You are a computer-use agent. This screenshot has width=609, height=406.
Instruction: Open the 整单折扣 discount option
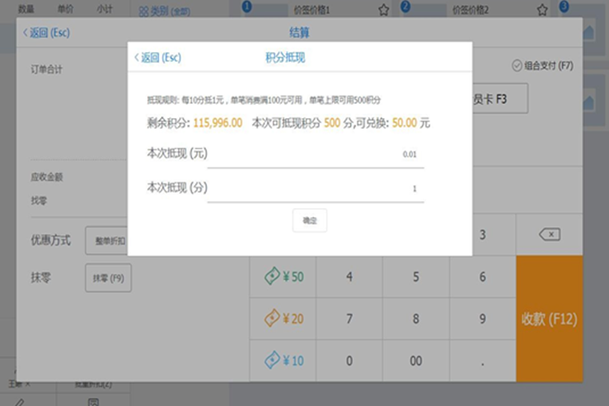point(108,241)
